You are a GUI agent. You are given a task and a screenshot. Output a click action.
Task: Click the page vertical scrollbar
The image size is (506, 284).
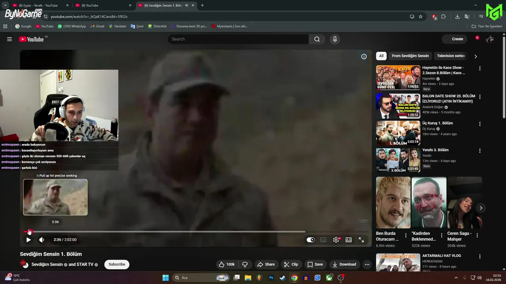[x=504, y=78]
